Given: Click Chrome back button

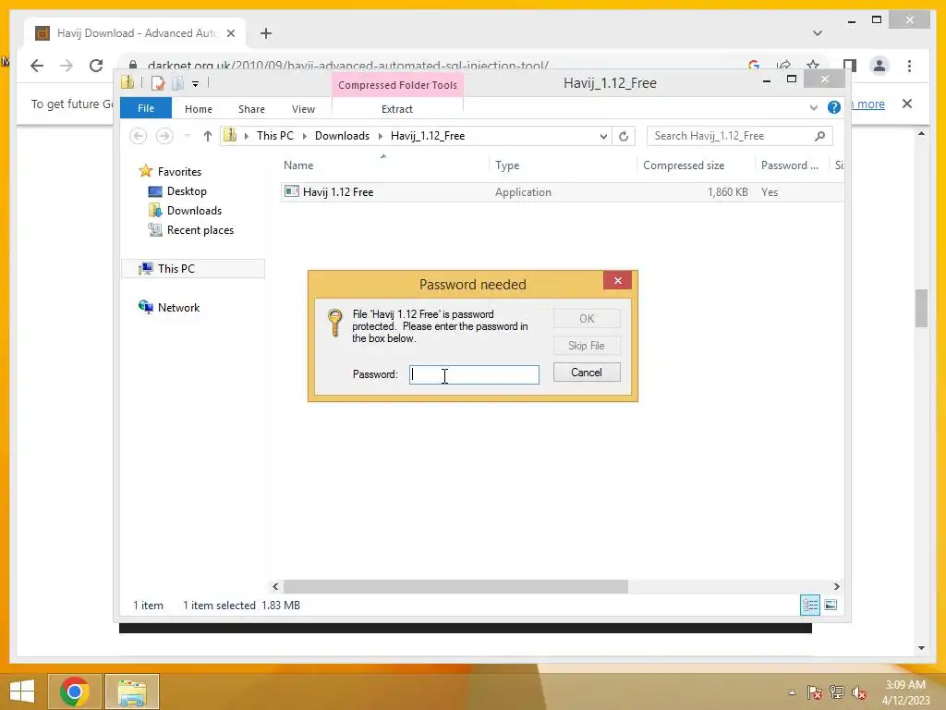Looking at the screenshot, I should 37,66.
